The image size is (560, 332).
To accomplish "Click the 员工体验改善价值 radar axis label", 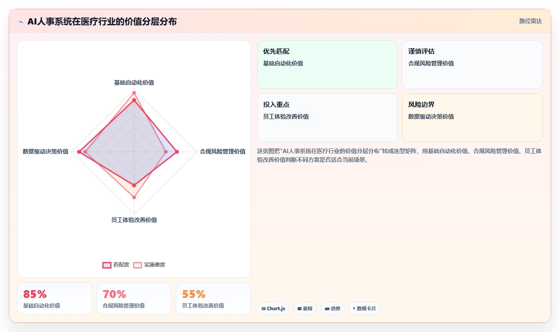I will click(134, 220).
